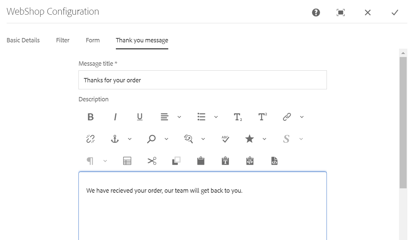Run the spell check ABC icon
409x240 pixels.
coord(226,139)
